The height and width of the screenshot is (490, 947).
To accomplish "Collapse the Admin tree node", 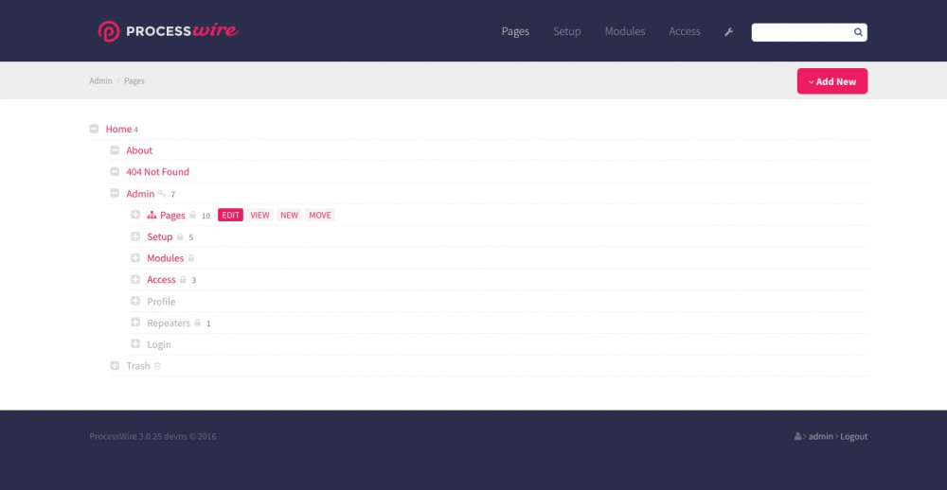I will point(115,194).
